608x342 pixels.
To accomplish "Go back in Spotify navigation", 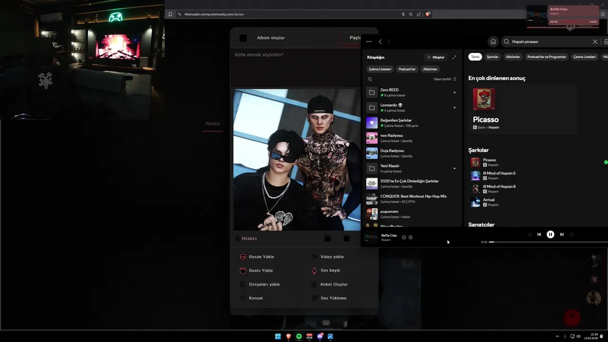I will [x=380, y=42].
